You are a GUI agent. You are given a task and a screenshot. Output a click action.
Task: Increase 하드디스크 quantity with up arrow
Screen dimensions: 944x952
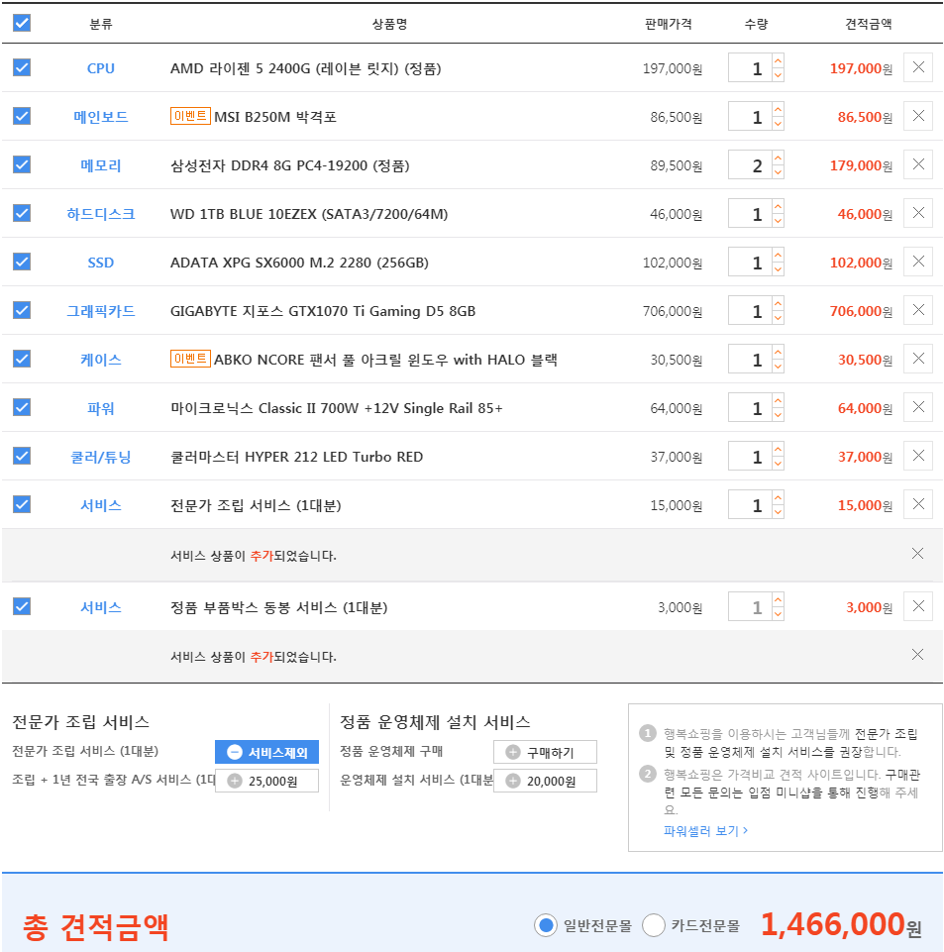pos(778,206)
